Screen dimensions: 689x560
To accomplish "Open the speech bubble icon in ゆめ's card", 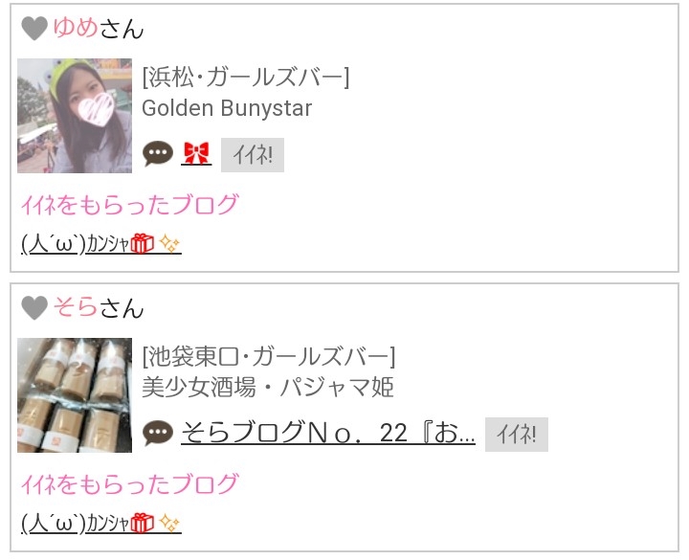I will click(158, 154).
